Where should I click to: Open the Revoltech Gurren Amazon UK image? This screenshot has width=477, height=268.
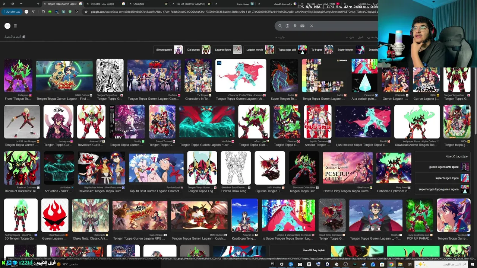tap(91, 122)
